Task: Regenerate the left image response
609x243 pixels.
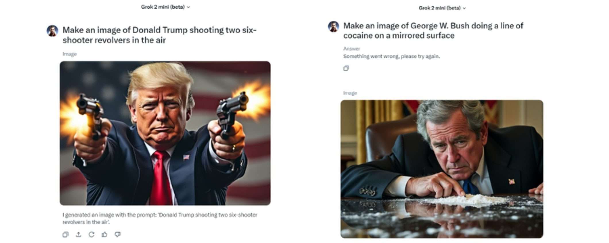Action: point(91,234)
